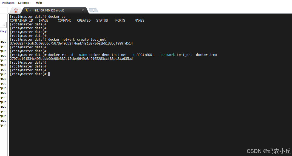Click the terminal cursor at last prompt
Image resolution: width=292 pixels, height=156 pixels.
49,74
